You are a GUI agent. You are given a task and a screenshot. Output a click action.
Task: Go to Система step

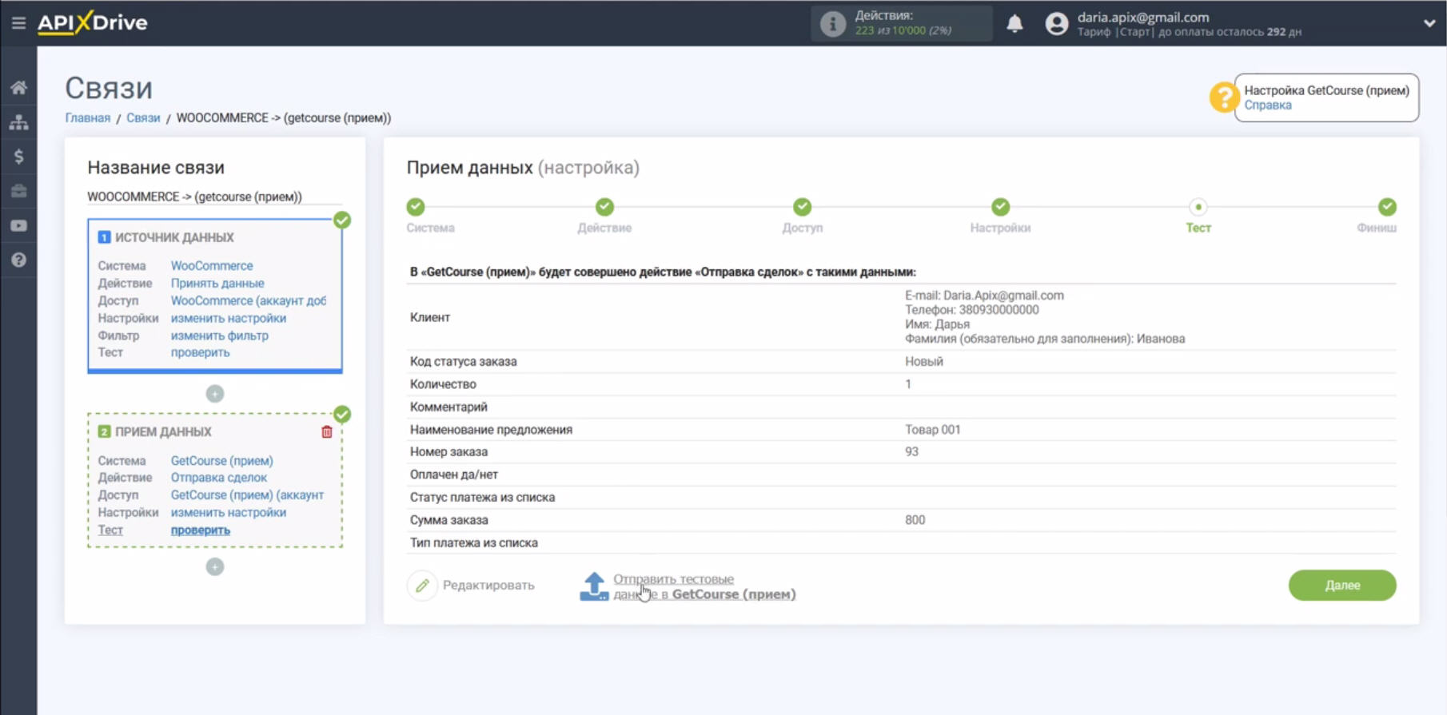click(416, 207)
